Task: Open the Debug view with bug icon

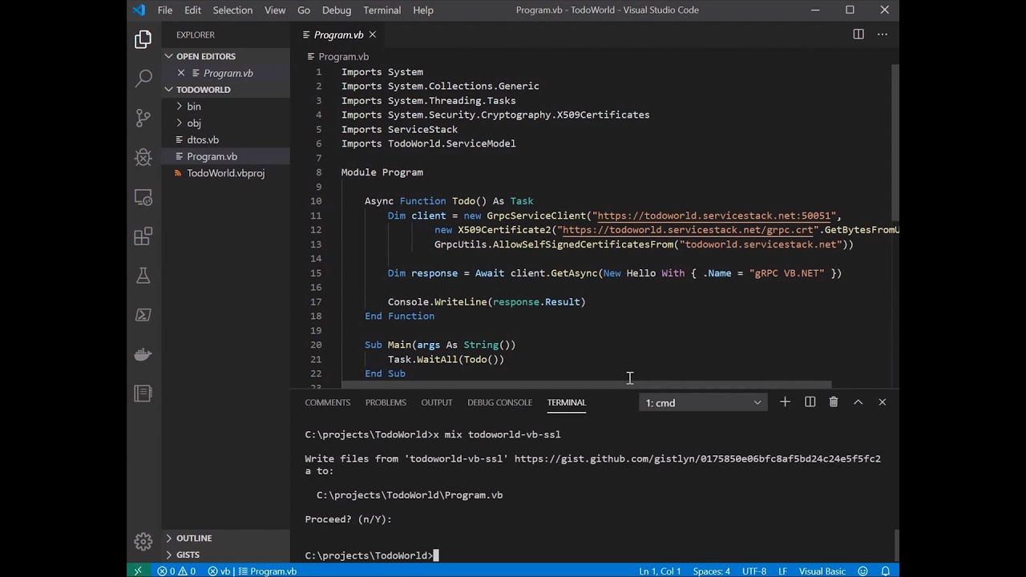Action: click(143, 157)
